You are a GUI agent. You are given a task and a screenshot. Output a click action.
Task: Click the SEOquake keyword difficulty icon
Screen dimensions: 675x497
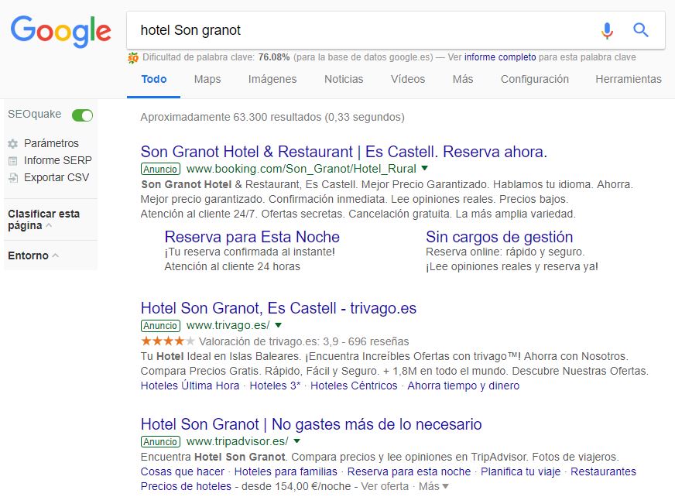[x=133, y=57]
